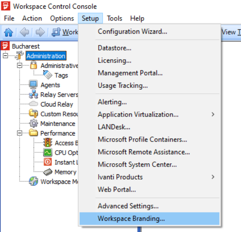Viewport: 241px width, 232px height.
Task: Click the Forward arrow toolbar icon
Action: [x=40, y=32]
